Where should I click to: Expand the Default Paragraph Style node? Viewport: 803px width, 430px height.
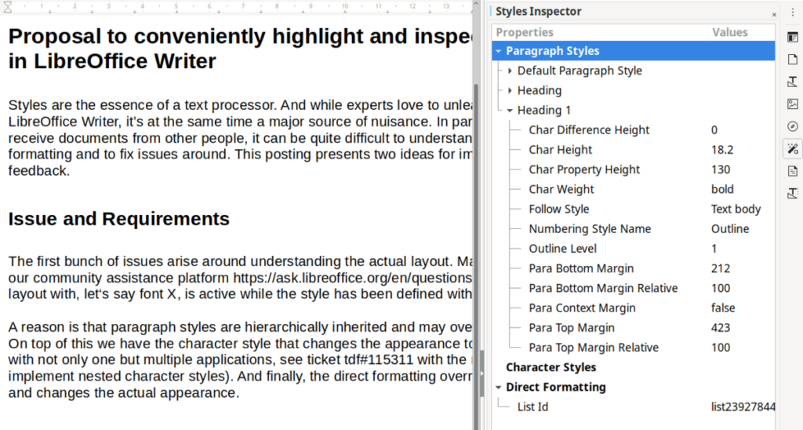(510, 71)
